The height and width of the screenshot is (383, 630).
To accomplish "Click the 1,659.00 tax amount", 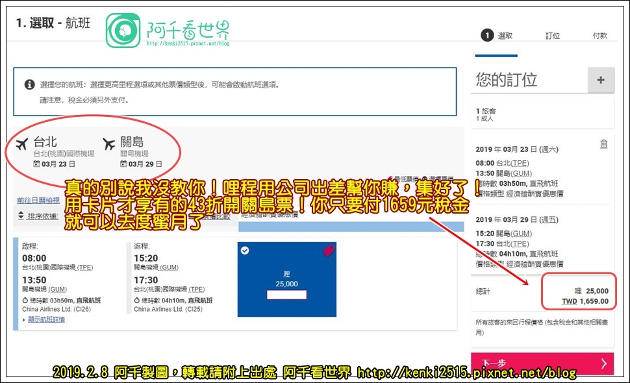I will click(594, 301).
